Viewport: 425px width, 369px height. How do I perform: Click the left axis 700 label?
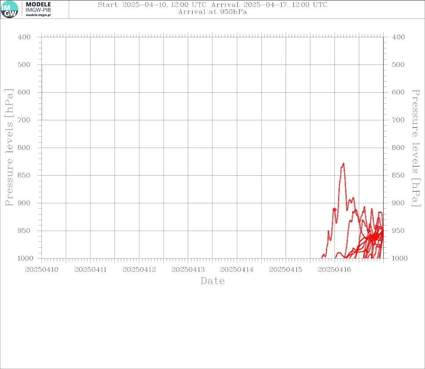click(24, 120)
